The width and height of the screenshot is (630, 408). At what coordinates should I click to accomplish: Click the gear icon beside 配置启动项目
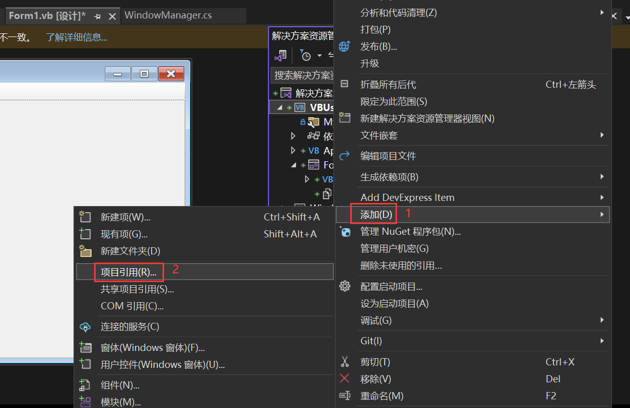tap(345, 286)
